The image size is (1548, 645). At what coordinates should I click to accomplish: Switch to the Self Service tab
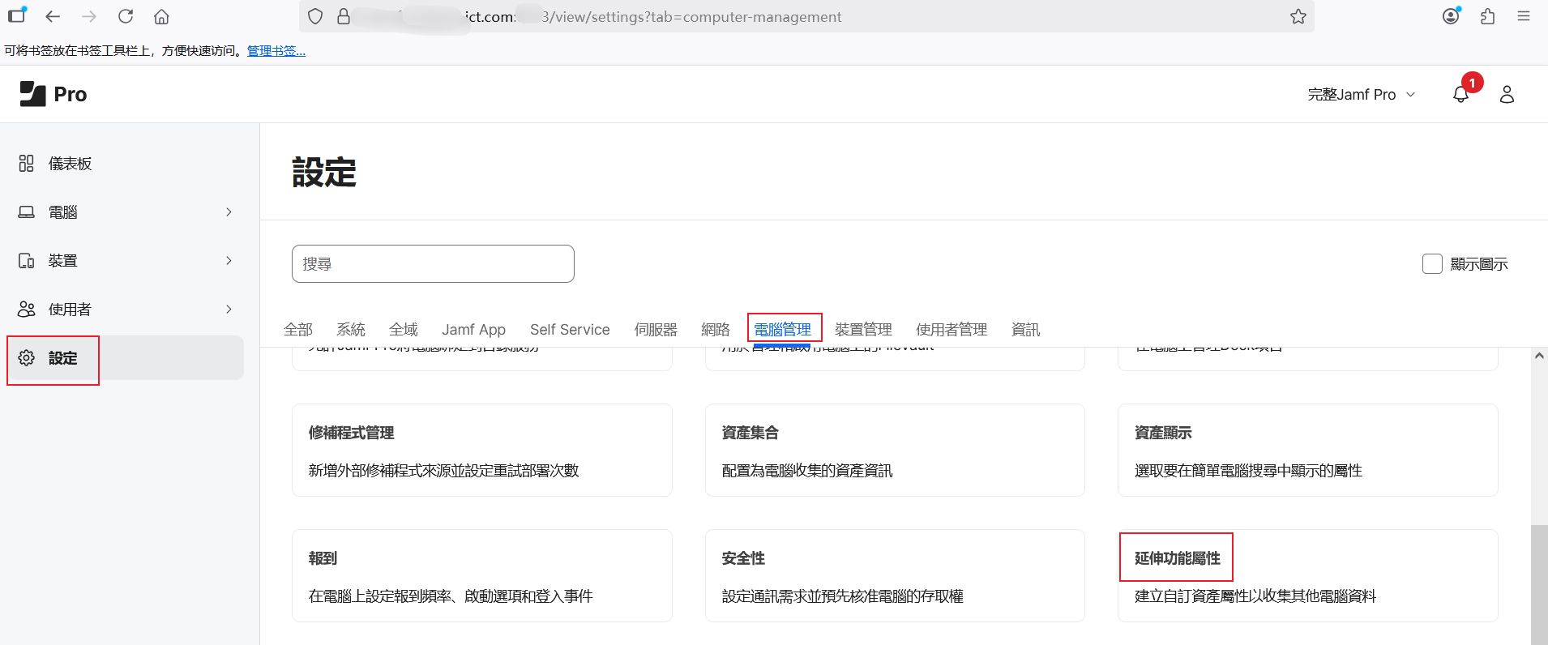point(569,330)
